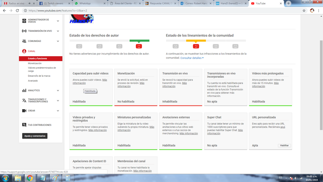
Task: Click the yellow community guidelines status segment
Action: tap(196, 40)
